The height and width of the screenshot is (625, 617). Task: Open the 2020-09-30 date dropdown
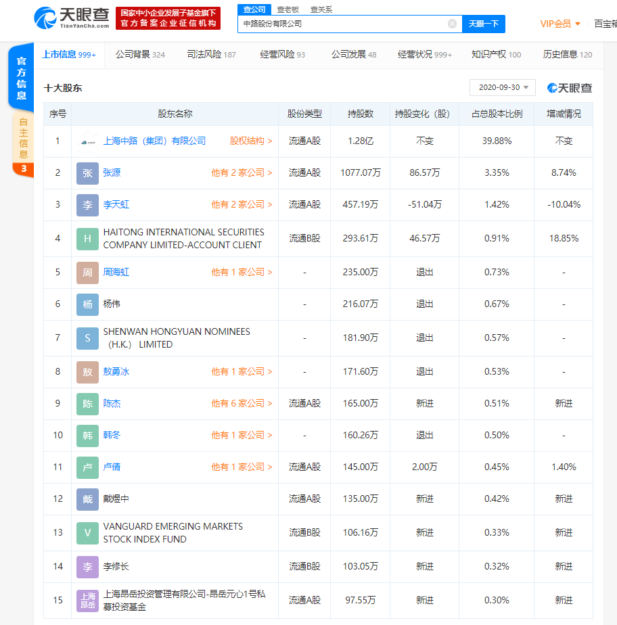[x=502, y=87]
